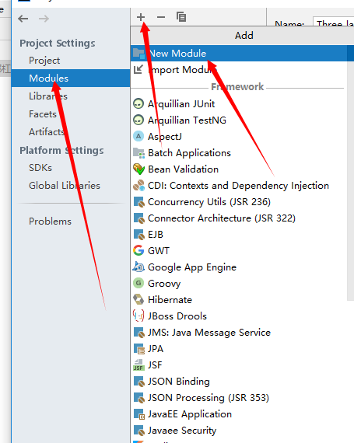Image resolution: width=354 pixels, height=443 pixels.
Task: Go back with the left arrow
Action: [23, 19]
